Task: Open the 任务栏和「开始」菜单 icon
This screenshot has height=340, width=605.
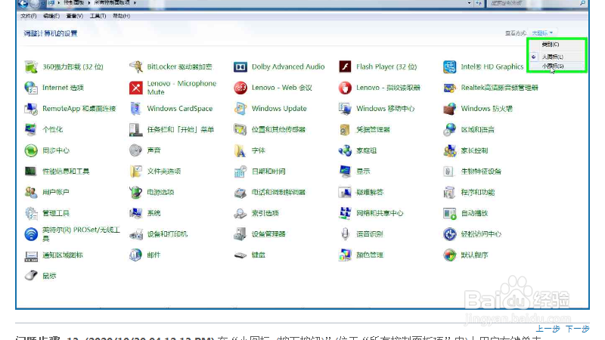Action: click(x=136, y=130)
